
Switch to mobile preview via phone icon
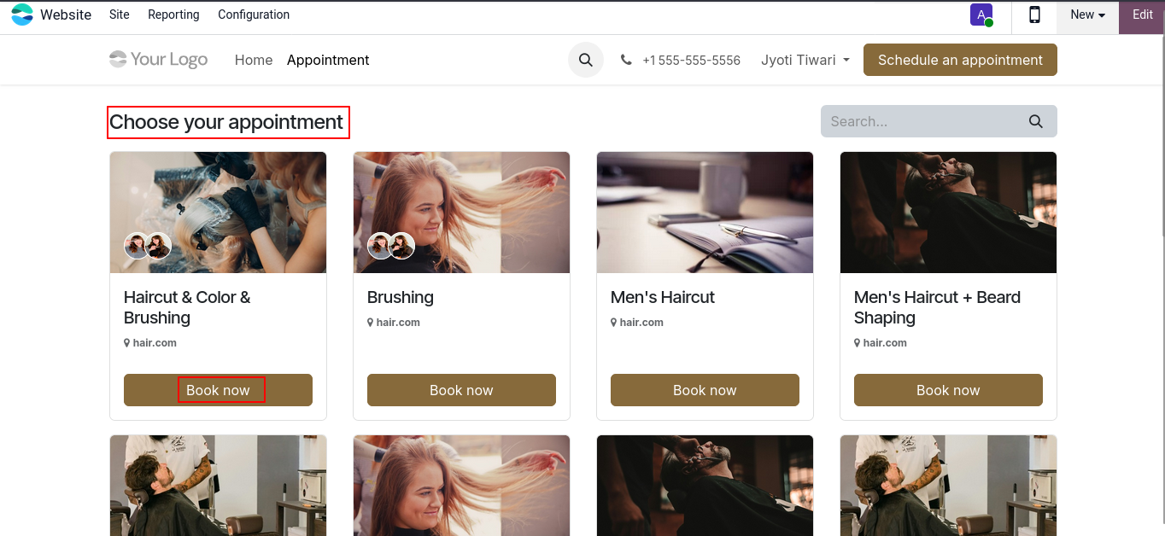(x=1034, y=15)
